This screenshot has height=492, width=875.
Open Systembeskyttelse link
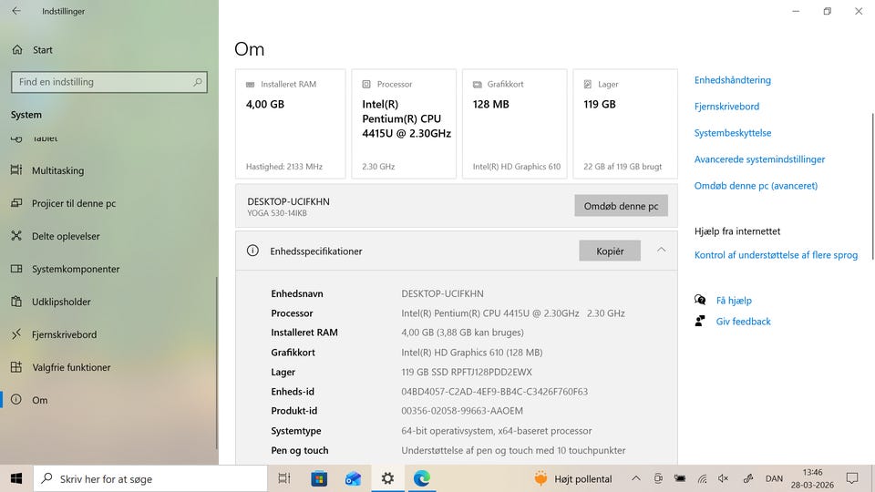733,133
